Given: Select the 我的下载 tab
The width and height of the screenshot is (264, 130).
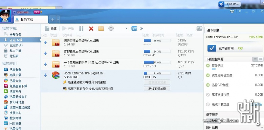Looking at the screenshot, I should (31, 20).
